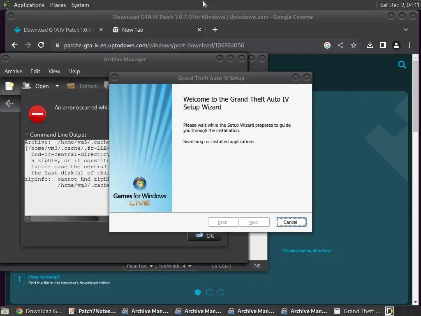Viewport: 421px width, 316px height.
Task: Click the Chrome back arrow
Action: [x=15, y=45]
